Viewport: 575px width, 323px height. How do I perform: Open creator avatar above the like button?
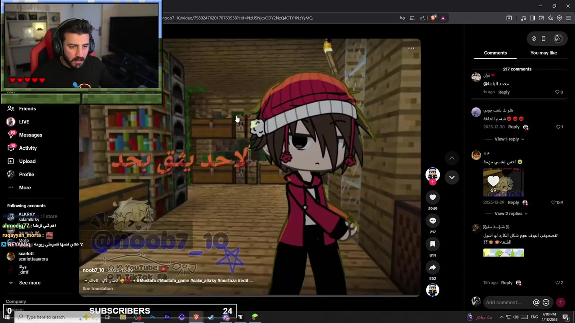click(433, 174)
